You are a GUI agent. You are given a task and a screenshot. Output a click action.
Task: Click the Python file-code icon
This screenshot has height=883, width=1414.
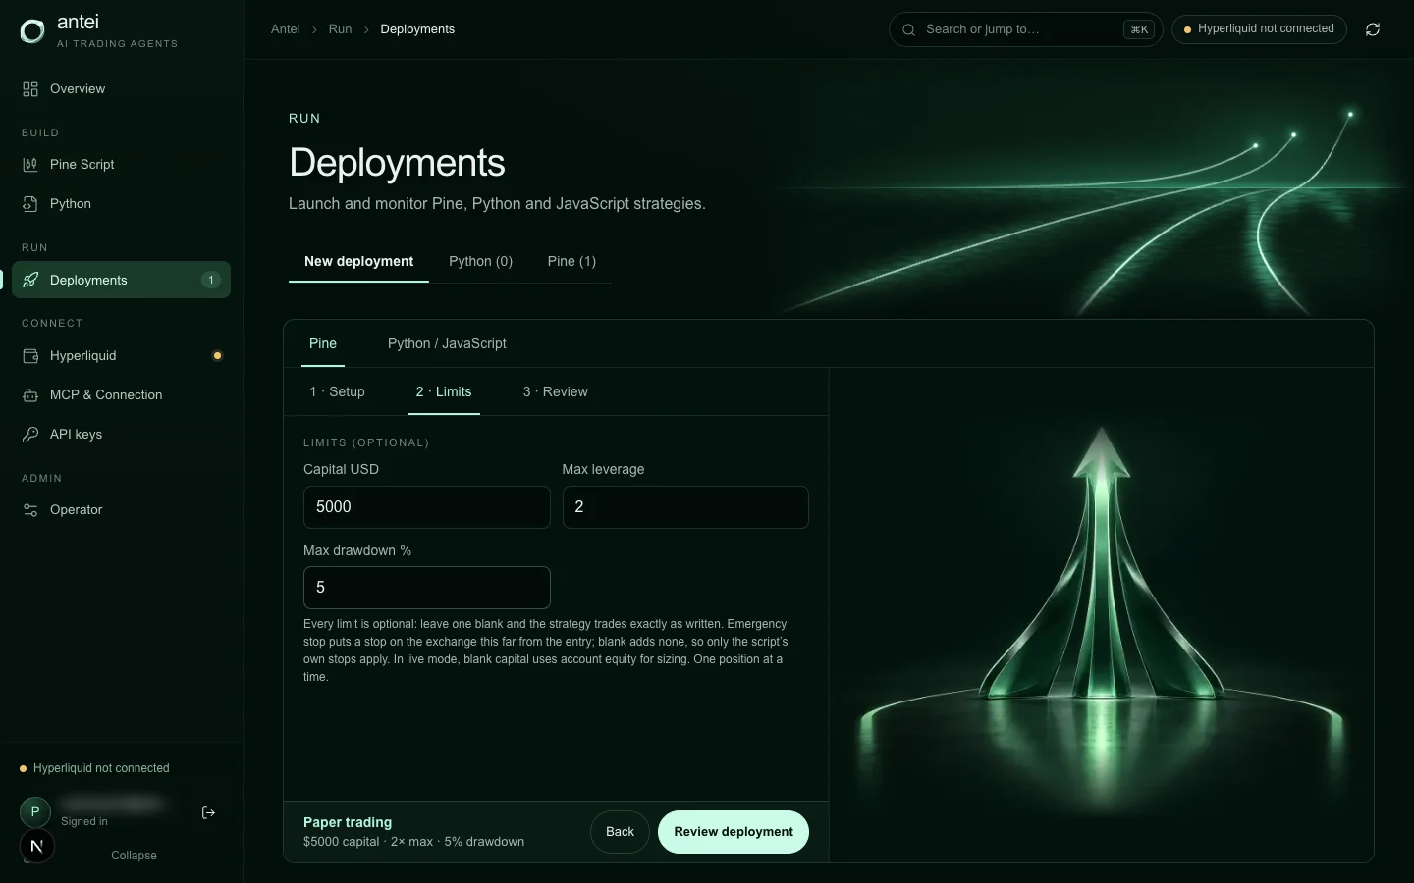click(30, 204)
